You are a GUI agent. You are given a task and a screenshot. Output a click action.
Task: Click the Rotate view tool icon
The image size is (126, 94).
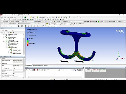[35, 19]
